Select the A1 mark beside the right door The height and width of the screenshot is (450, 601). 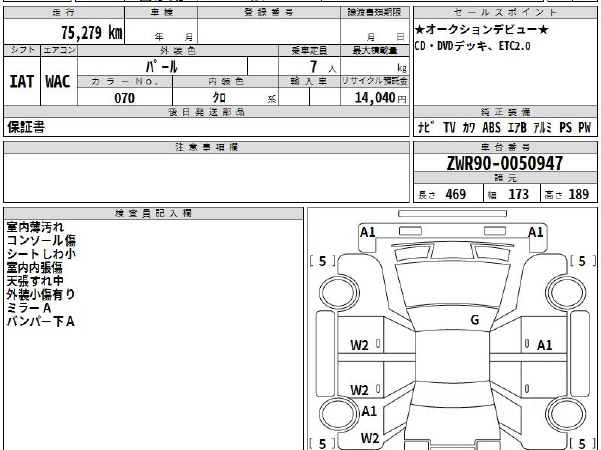click(544, 345)
